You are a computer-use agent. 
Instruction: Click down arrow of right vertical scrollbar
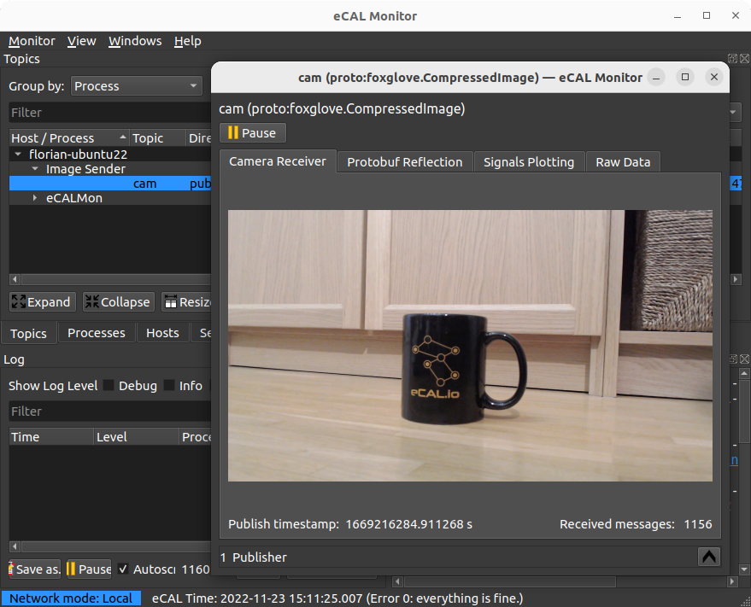[x=744, y=569]
